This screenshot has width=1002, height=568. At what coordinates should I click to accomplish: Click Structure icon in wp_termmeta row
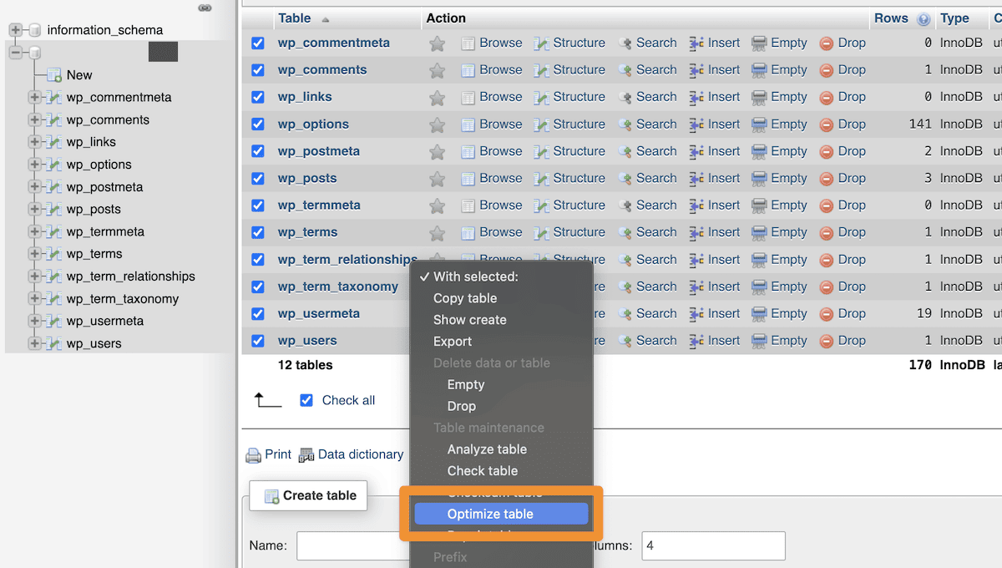click(x=542, y=205)
